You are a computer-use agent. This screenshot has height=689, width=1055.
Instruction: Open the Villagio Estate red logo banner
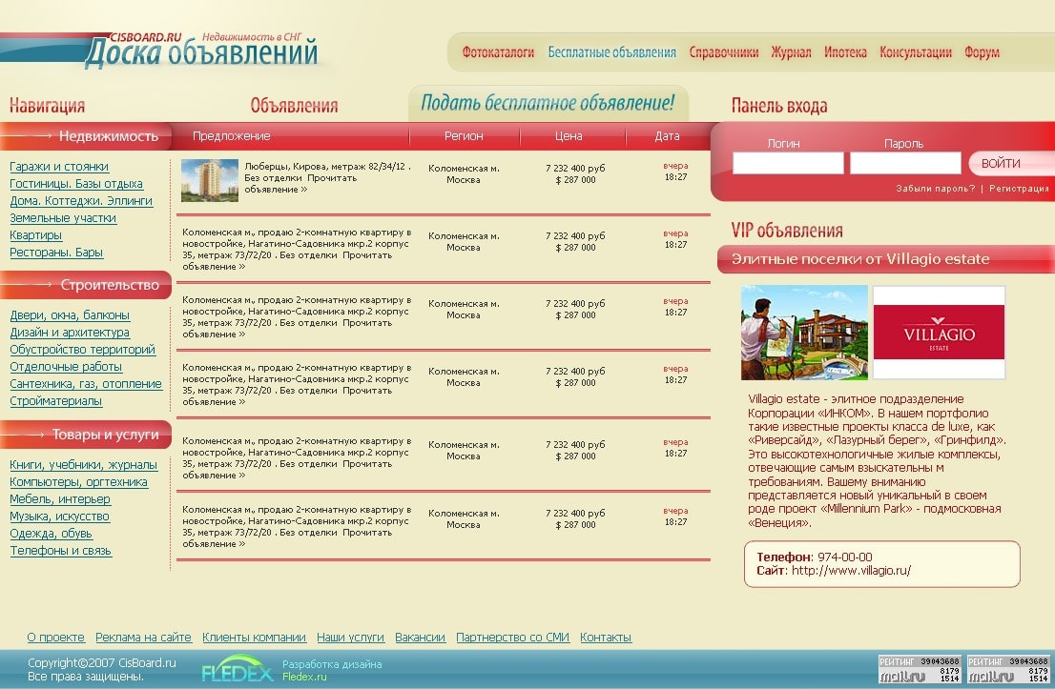[939, 333]
